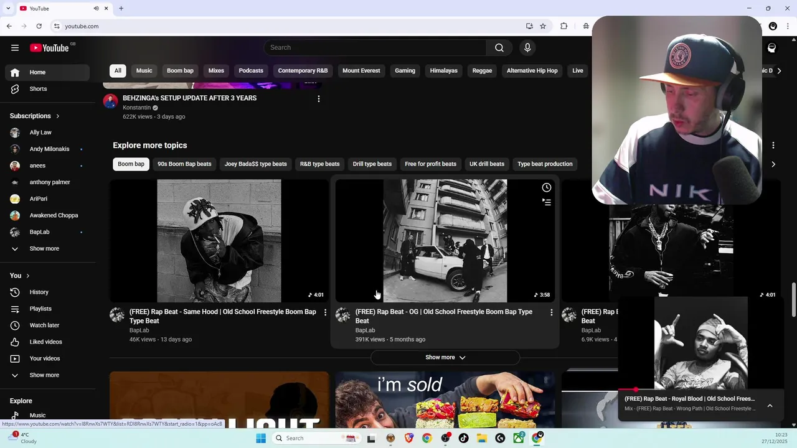Expand the Subscriptions section arrow

tap(58, 116)
